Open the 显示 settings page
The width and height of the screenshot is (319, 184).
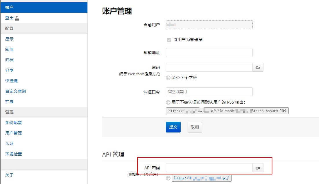click(9, 39)
